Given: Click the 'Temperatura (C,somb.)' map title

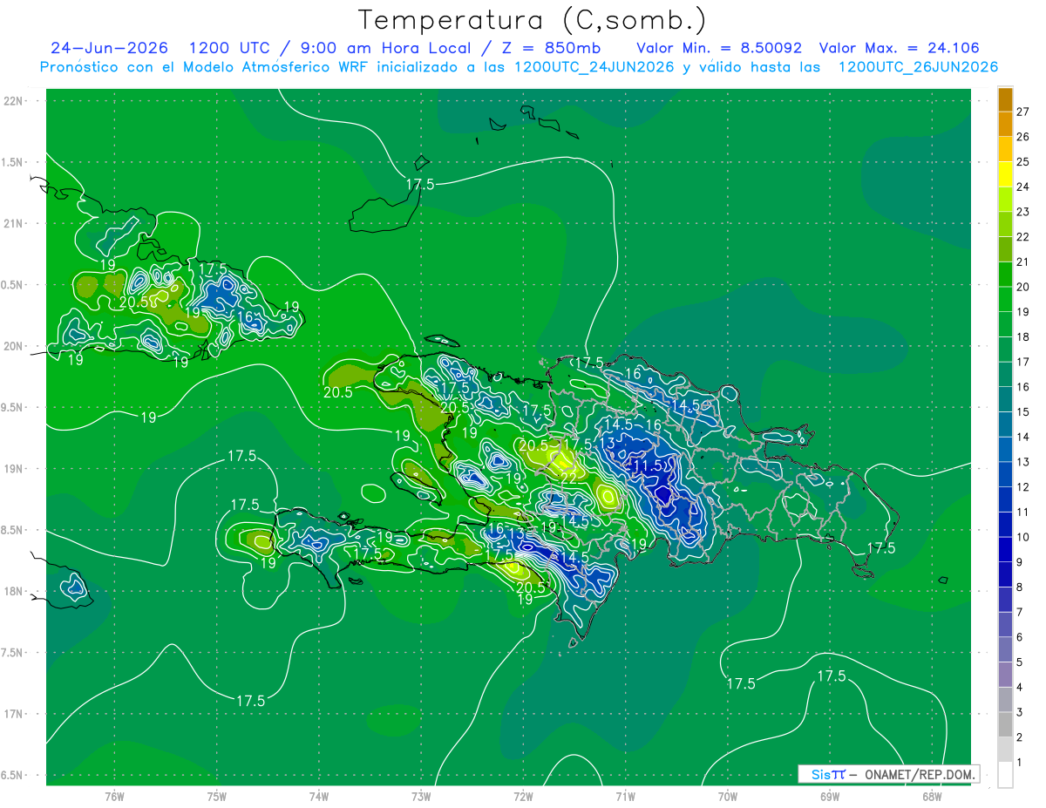Looking at the screenshot, I should [x=532, y=20].
